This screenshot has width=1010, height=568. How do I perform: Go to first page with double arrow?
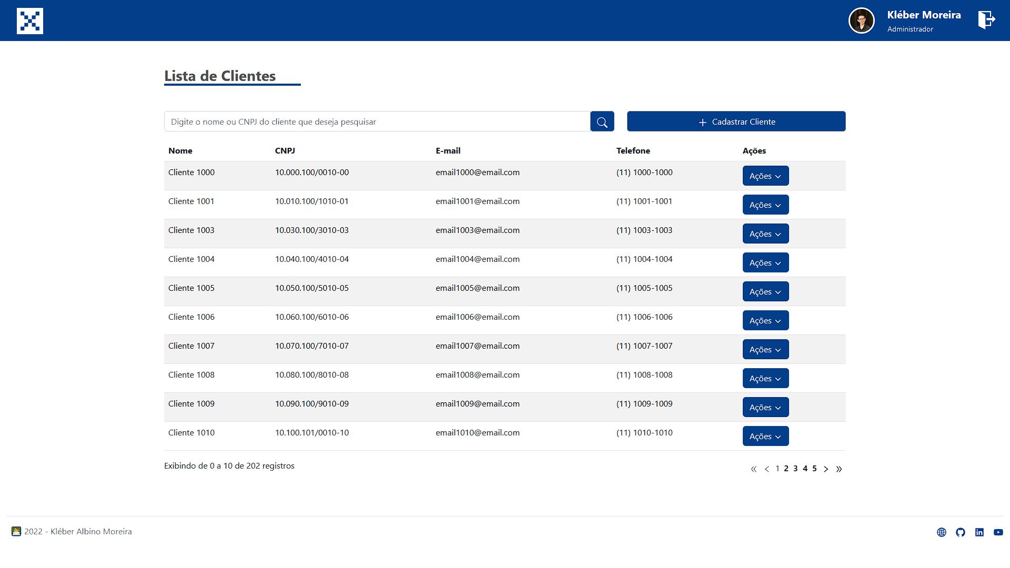(x=753, y=469)
